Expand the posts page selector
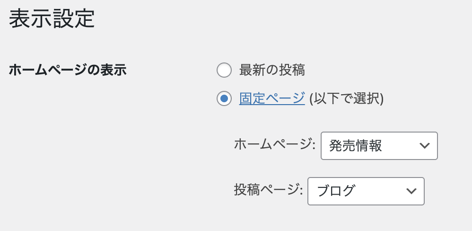Image resolution: width=472 pixels, height=231 pixels. tap(366, 191)
